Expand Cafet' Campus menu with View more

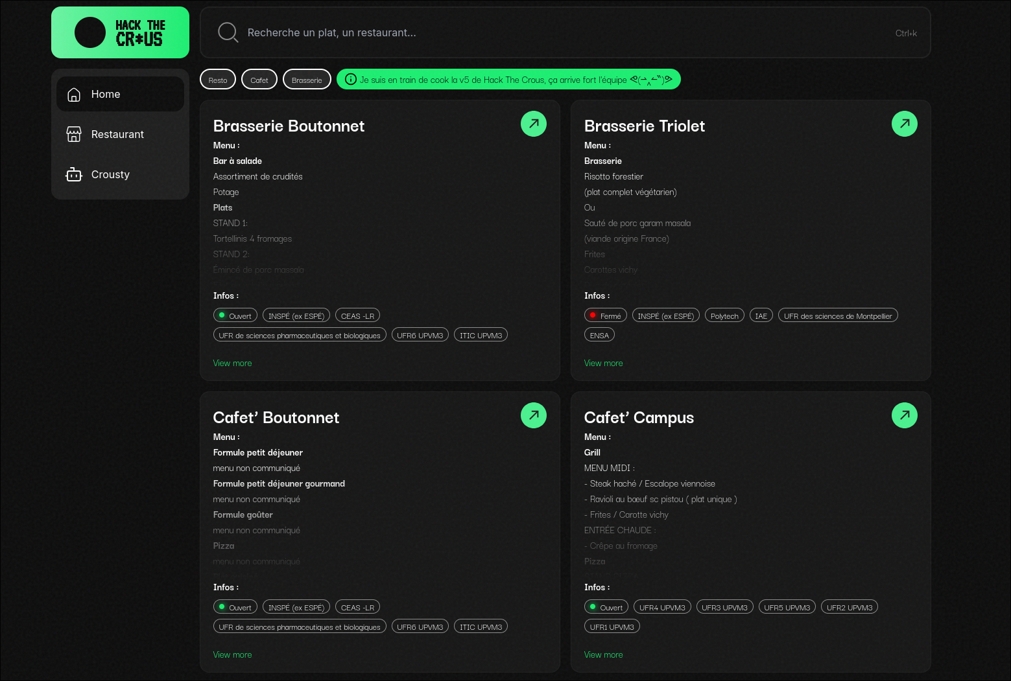point(603,654)
